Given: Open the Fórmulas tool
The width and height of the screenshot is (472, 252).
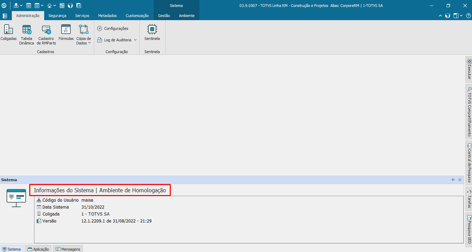Looking at the screenshot, I should (x=66, y=33).
